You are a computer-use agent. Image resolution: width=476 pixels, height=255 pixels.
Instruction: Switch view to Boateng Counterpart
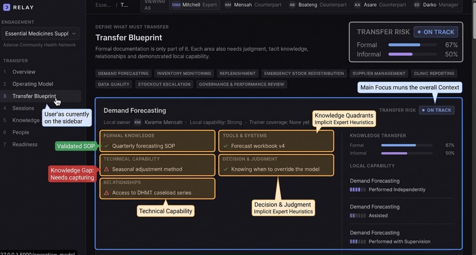318,5
